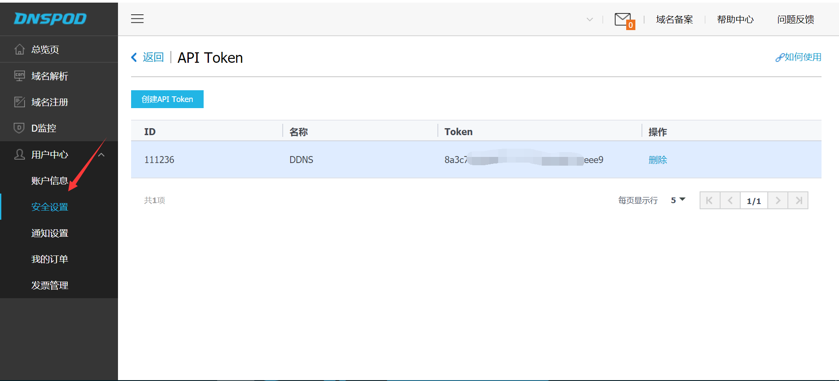Select the DDNS name cell
839x381 pixels.
[x=301, y=160]
